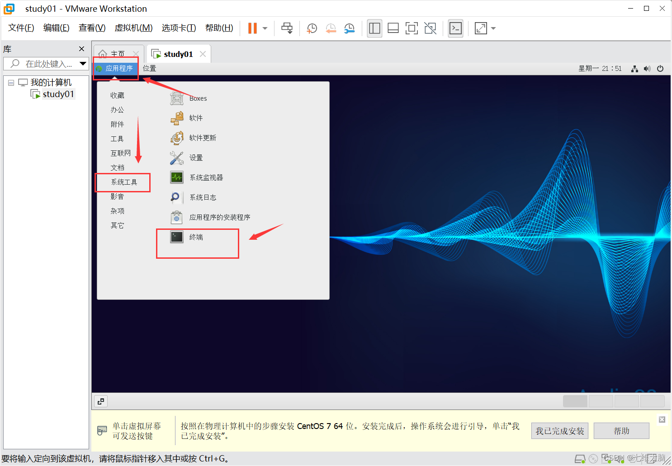Launch the 软件 application
Viewport: 672px width, 466px height.
click(x=186, y=118)
